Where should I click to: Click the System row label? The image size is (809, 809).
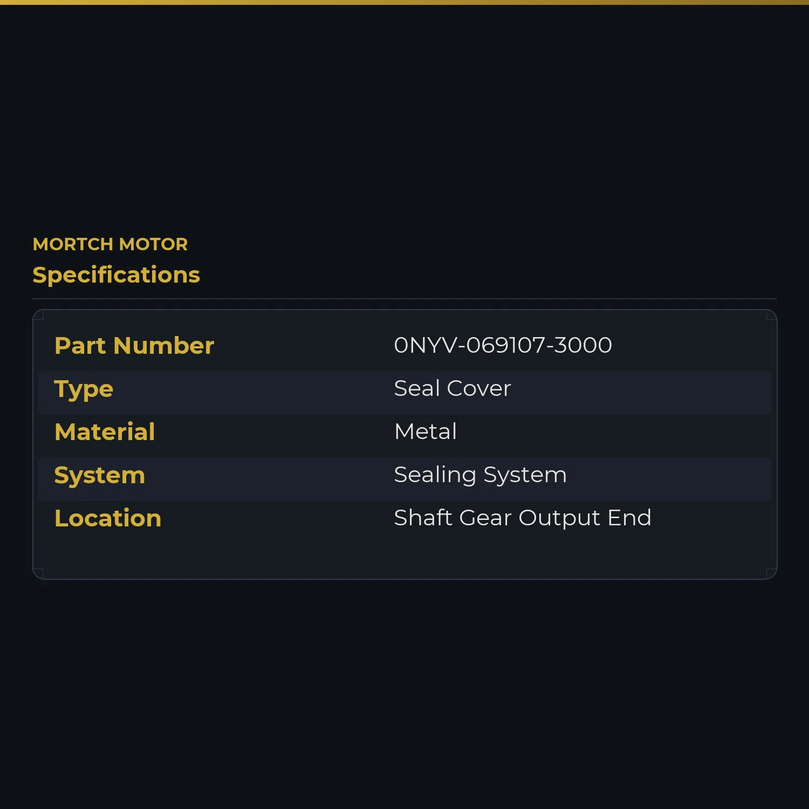(x=100, y=476)
